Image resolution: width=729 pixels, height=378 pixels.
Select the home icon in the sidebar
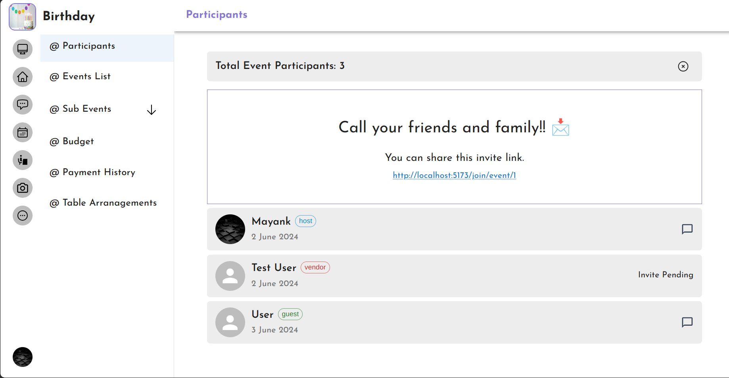click(x=23, y=77)
